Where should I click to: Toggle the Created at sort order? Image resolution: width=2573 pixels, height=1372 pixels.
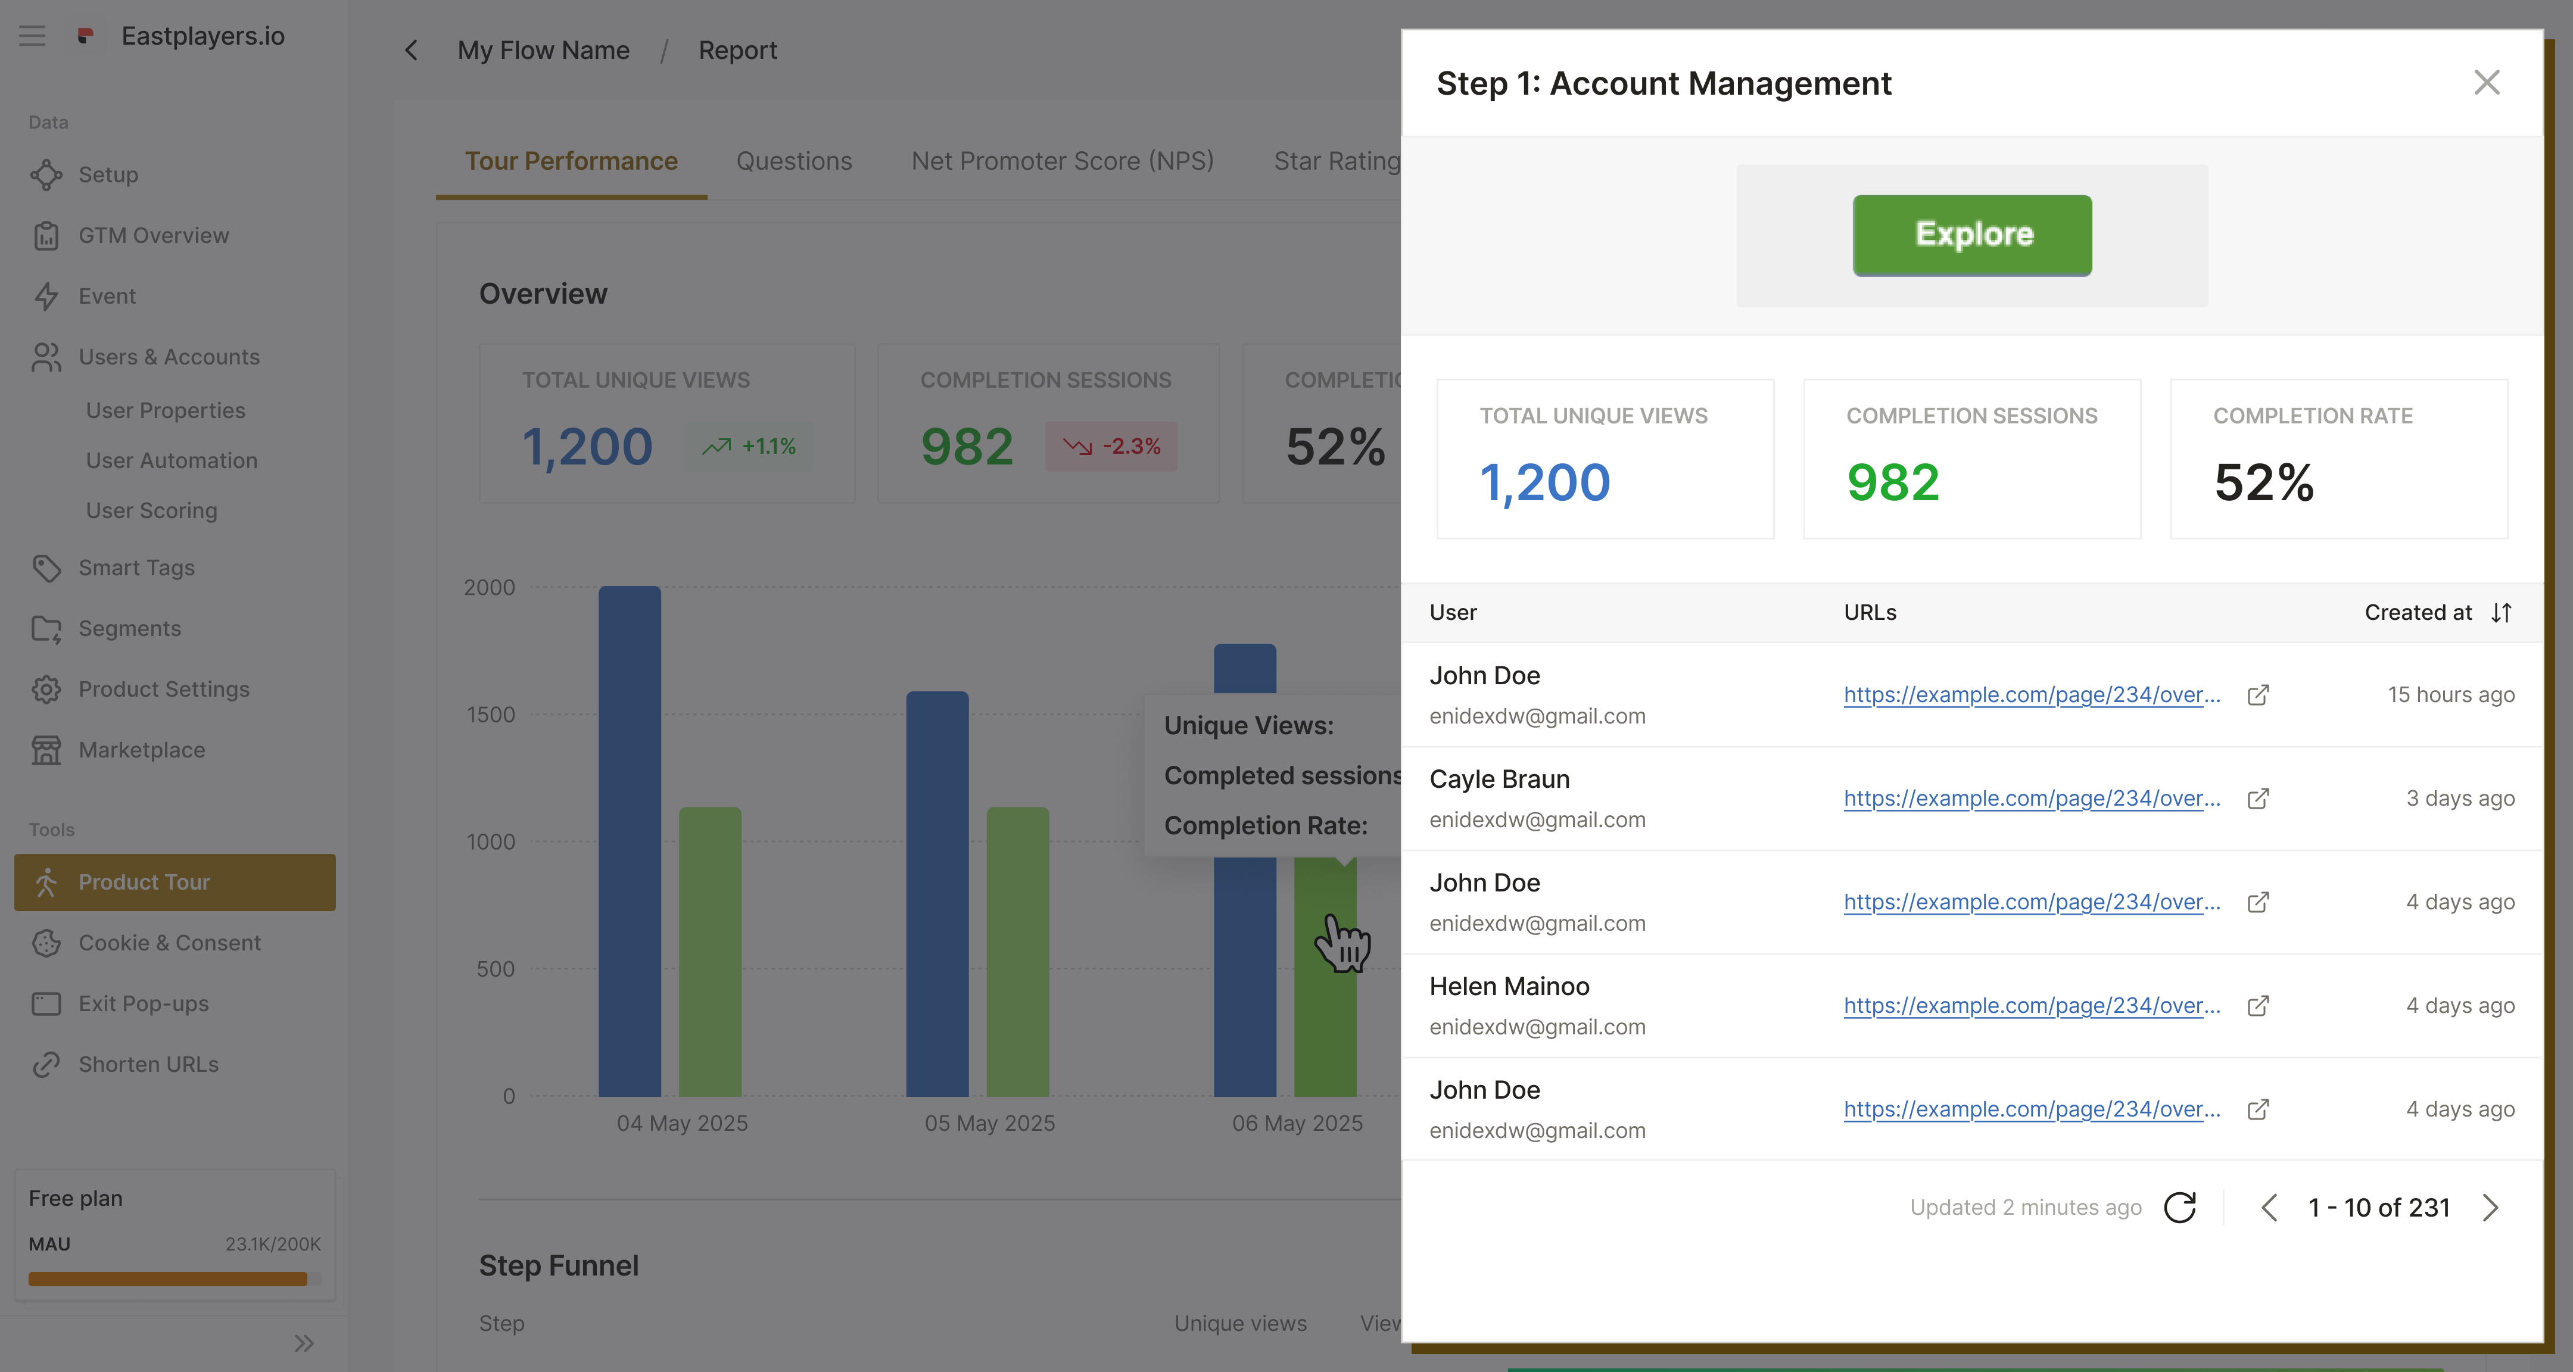click(x=2501, y=612)
